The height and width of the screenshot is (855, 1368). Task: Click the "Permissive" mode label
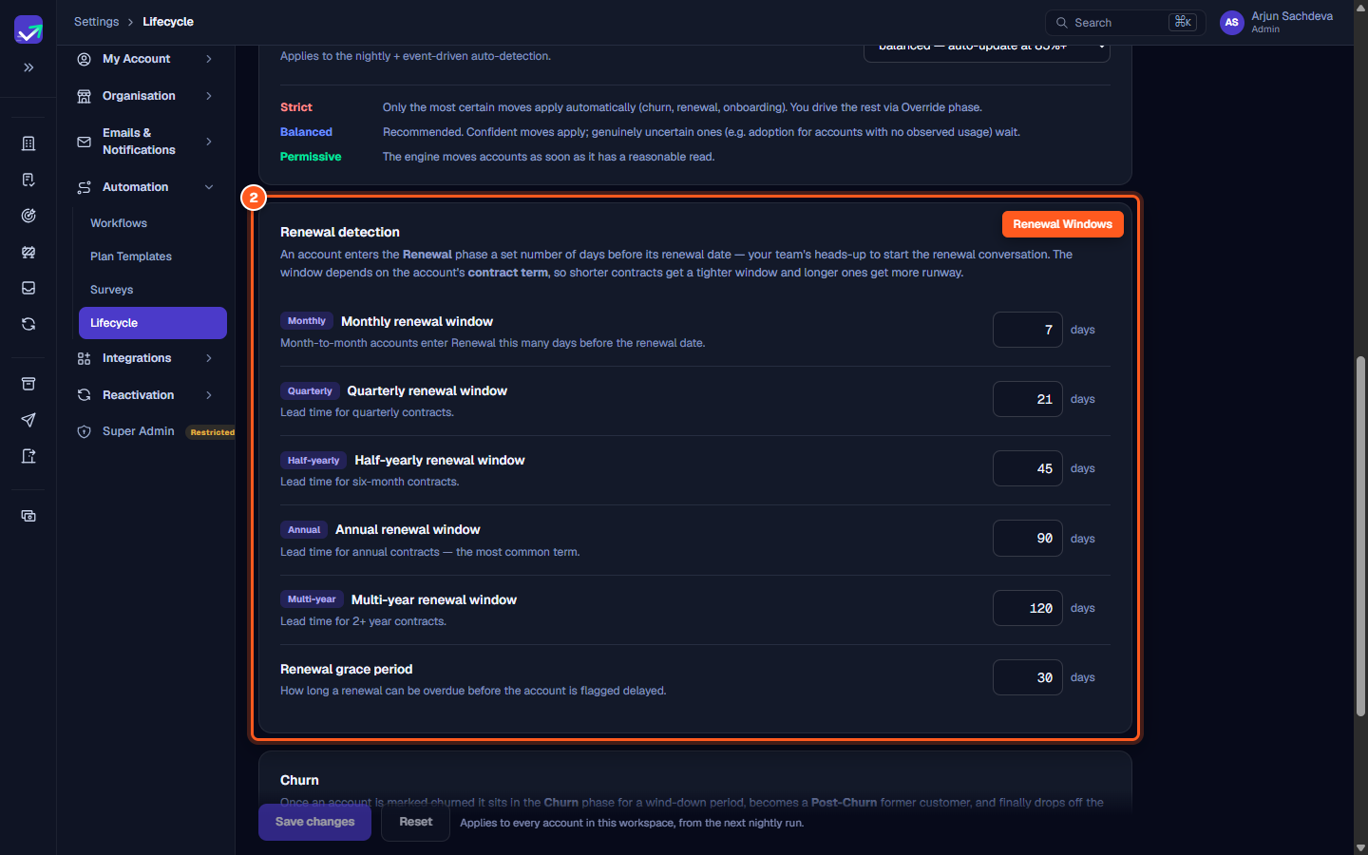311,157
